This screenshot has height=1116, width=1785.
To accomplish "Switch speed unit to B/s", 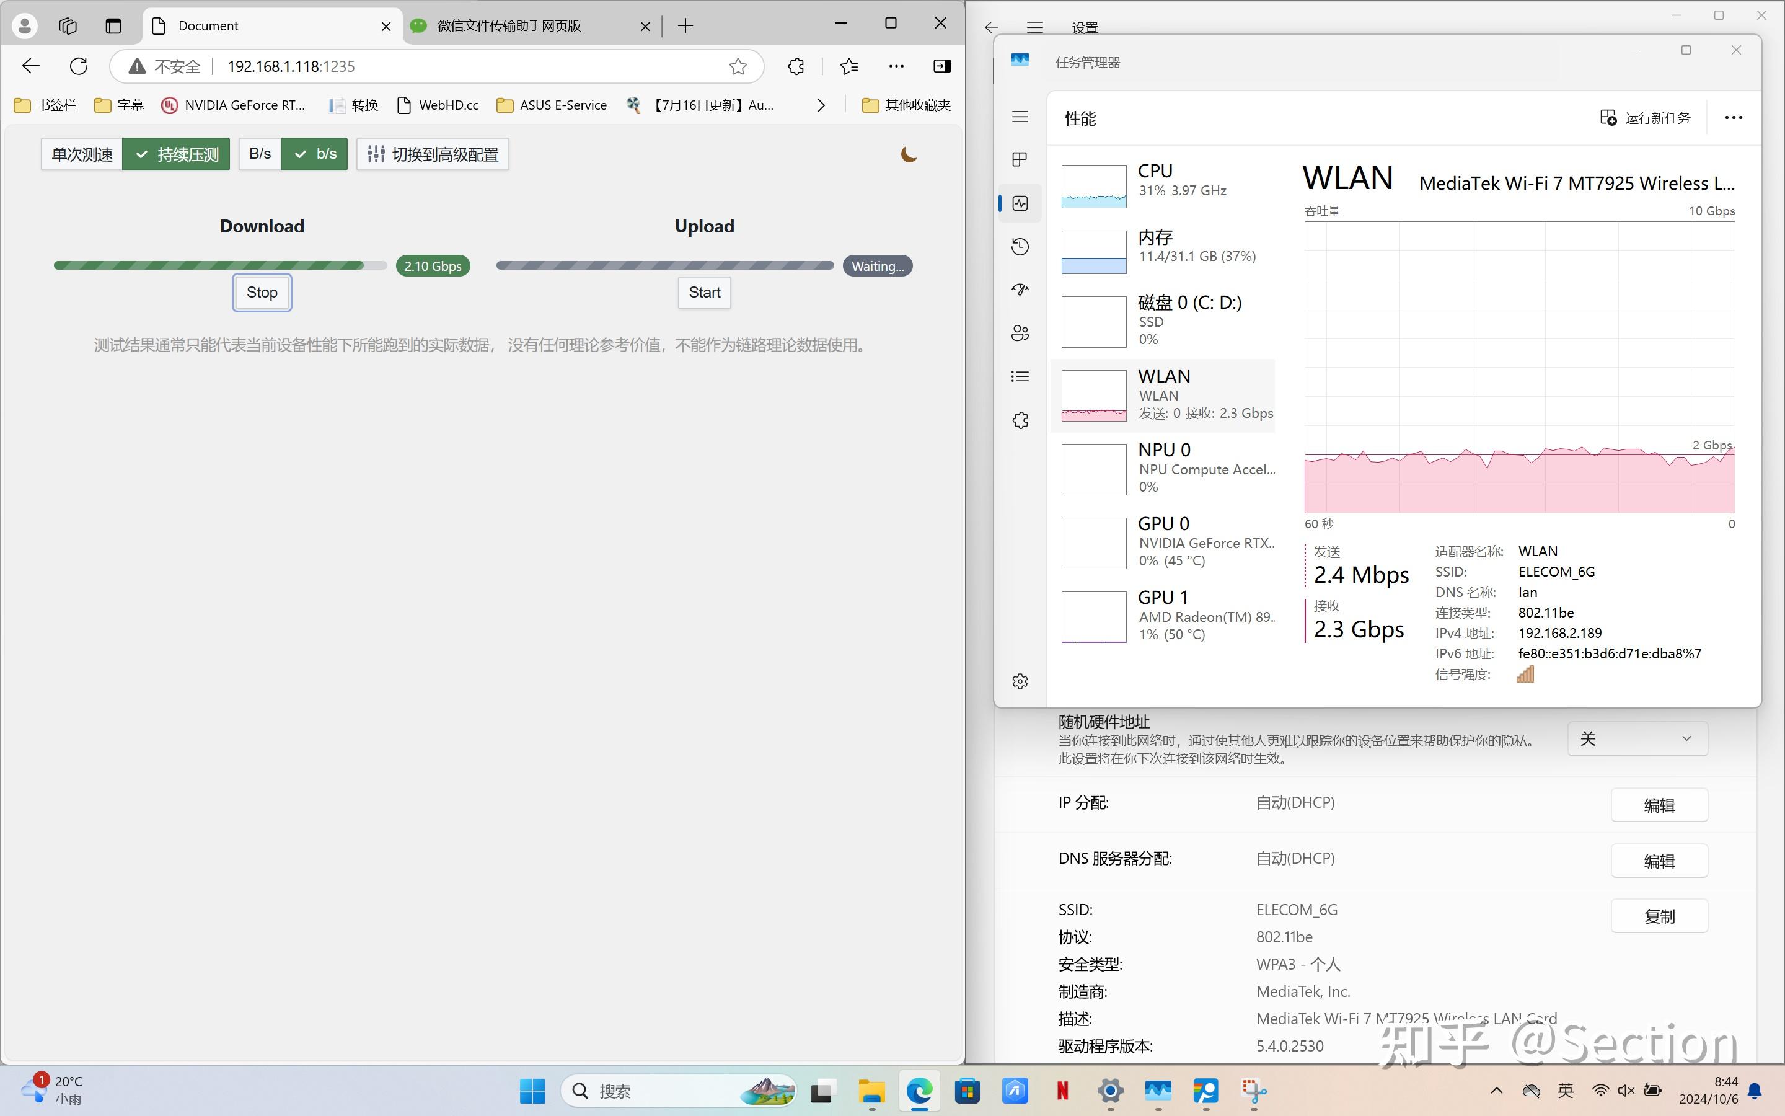I will (x=260, y=154).
